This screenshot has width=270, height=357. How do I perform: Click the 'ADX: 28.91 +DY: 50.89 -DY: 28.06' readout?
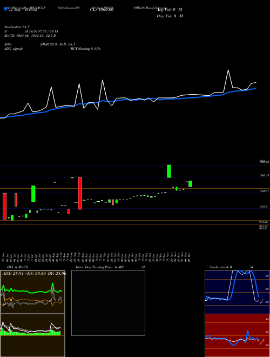pos(34,274)
